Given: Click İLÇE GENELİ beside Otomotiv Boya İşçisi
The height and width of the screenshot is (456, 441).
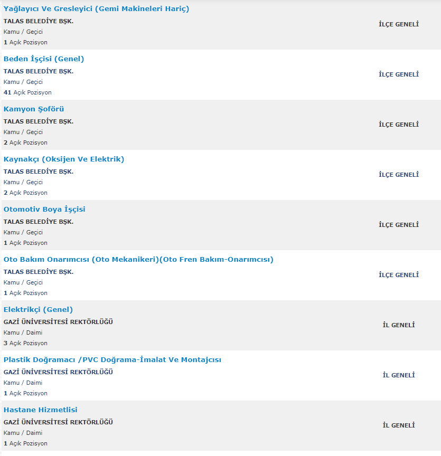Looking at the screenshot, I should pos(399,225).
